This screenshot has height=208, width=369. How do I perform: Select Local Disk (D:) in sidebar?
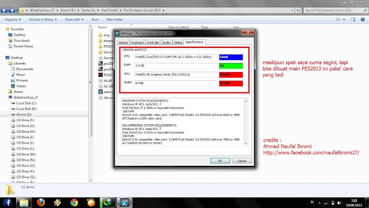27,109
